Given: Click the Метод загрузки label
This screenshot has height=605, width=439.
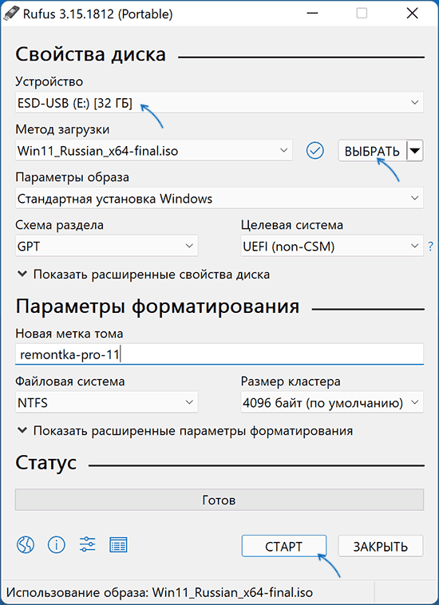Looking at the screenshot, I should pyautogui.click(x=62, y=129).
